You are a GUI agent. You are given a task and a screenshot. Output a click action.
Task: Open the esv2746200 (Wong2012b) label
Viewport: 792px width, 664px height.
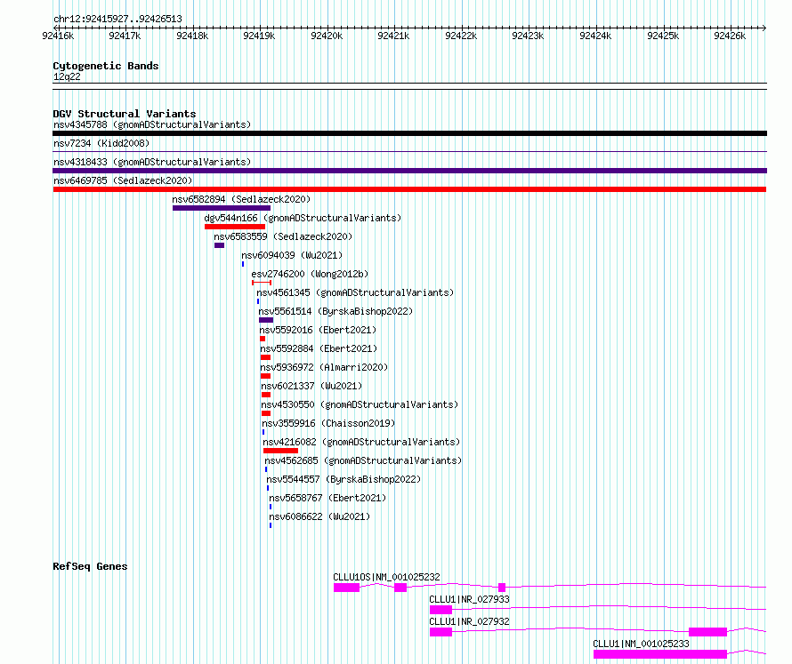coord(310,274)
